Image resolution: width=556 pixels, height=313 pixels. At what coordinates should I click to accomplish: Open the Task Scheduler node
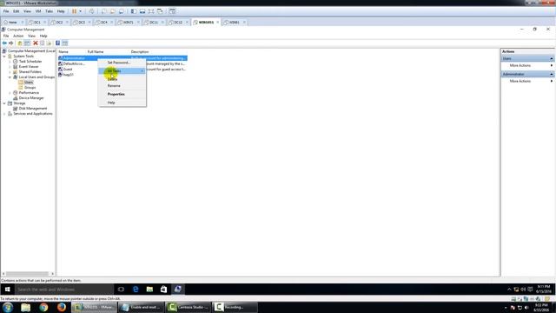30,62
